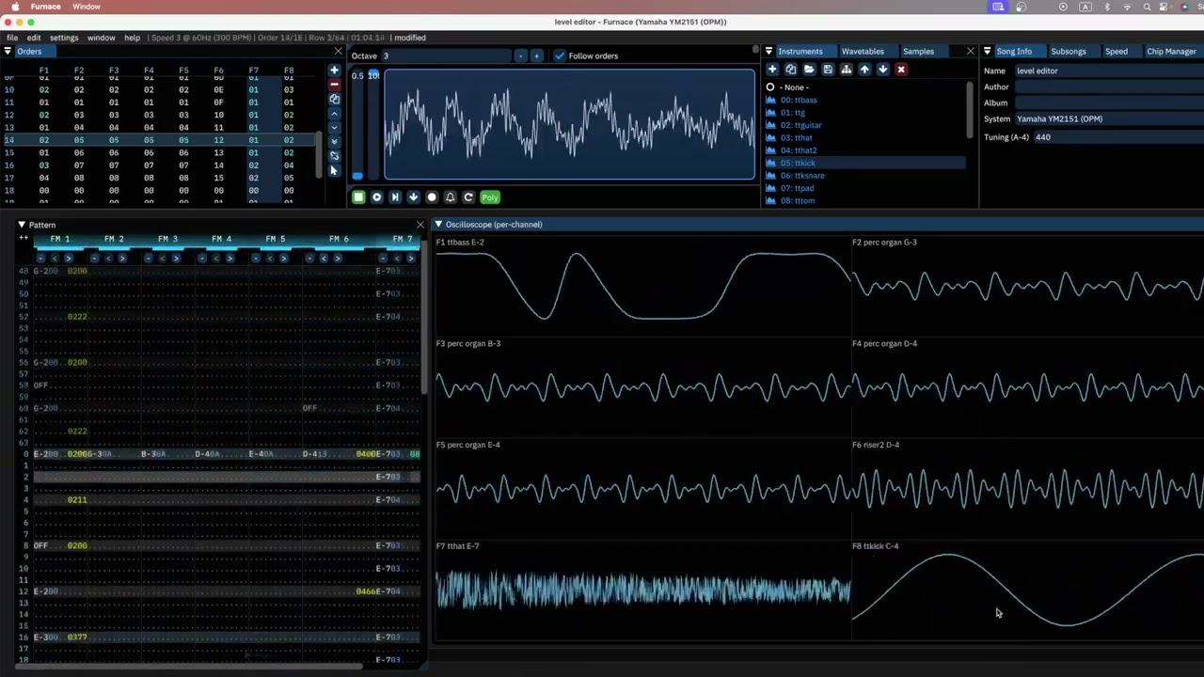The height and width of the screenshot is (677, 1204).
Task: Remove the current order with red minus
Action: pyautogui.click(x=334, y=85)
